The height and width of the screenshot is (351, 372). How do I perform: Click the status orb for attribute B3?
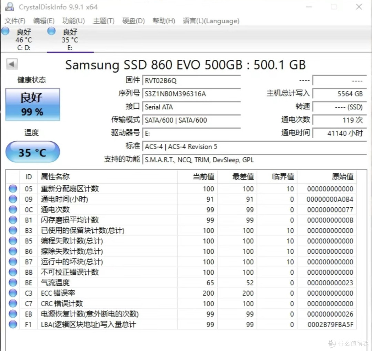(13, 230)
